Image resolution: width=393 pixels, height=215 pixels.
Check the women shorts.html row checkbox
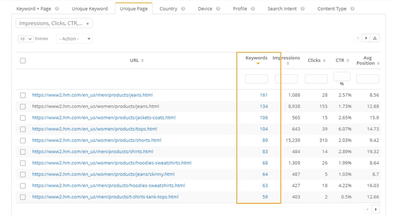(23, 140)
